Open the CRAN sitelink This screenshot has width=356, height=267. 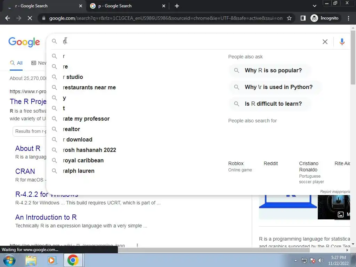coord(25,171)
